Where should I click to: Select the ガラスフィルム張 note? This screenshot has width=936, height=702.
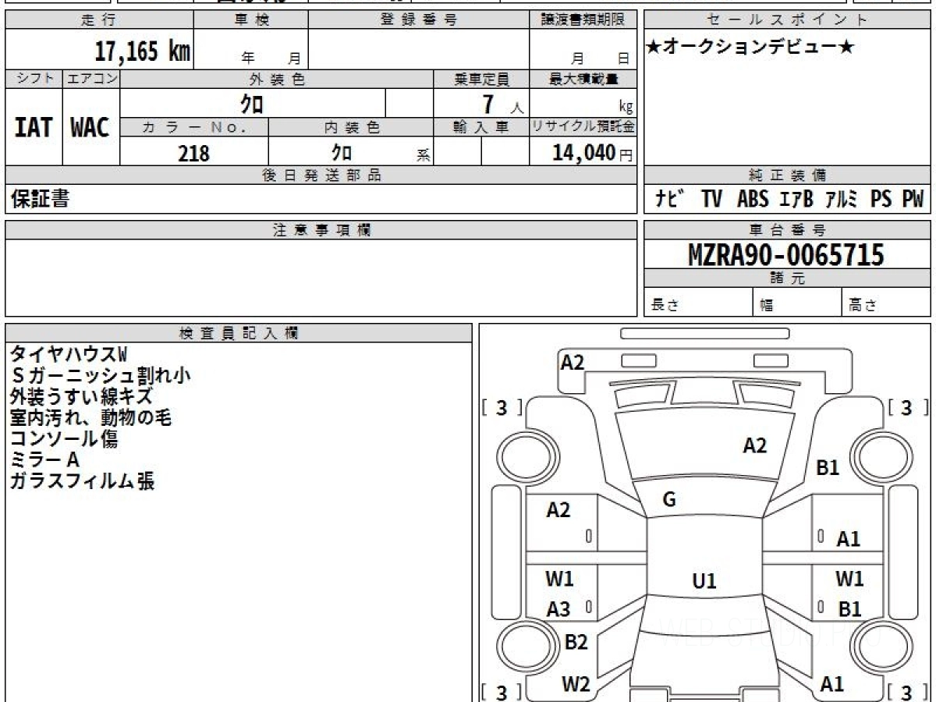coord(82,480)
